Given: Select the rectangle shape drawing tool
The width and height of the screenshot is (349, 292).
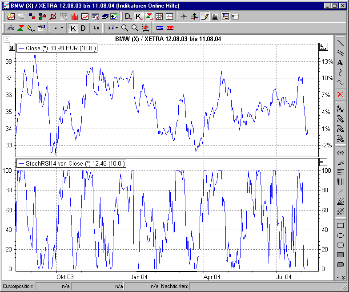Looking at the screenshot, I should tap(340, 226).
